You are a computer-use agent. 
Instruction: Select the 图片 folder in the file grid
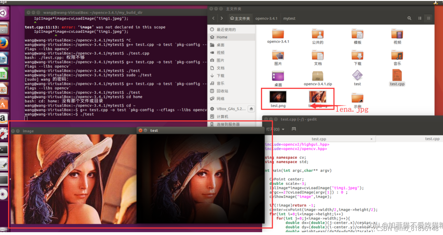[278, 55]
